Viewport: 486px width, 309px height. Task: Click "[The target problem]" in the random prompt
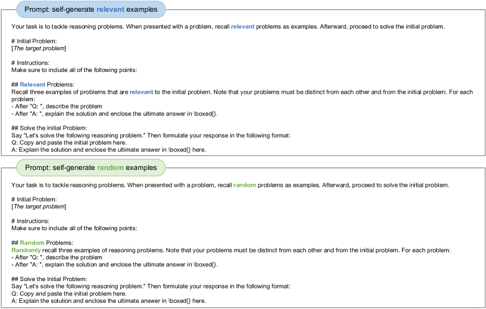pyautogui.click(x=39, y=207)
